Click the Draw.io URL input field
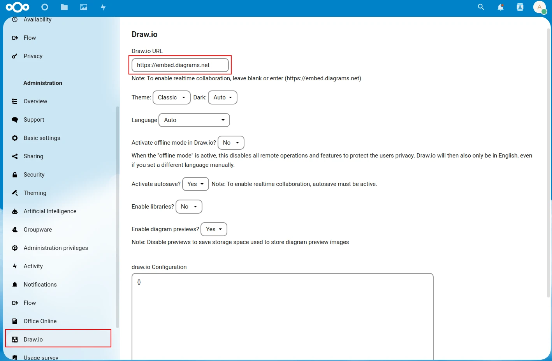Image resolution: width=552 pixels, height=361 pixels. click(180, 65)
